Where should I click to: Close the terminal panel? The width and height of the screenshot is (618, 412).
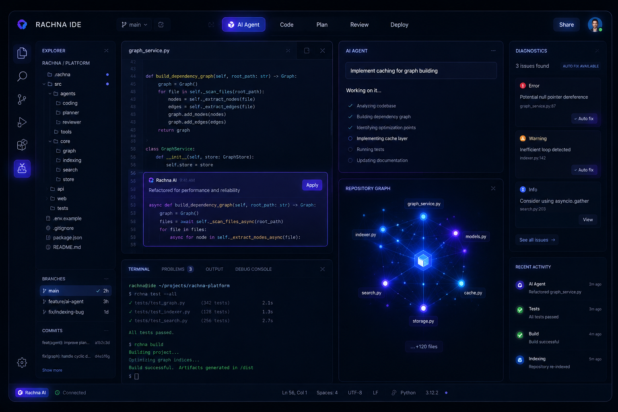click(322, 269)
